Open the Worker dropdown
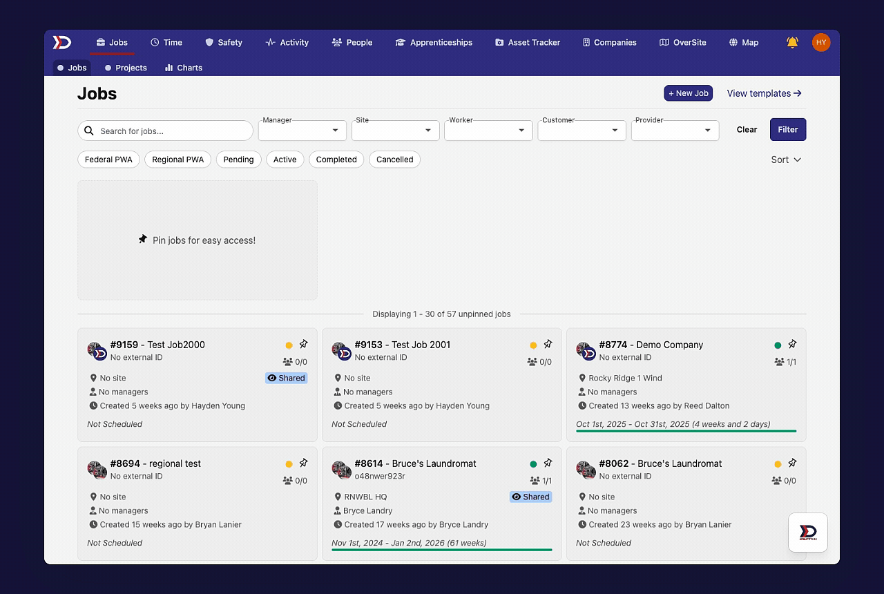Viewport: 884px width, 594px height. [488, 131]
